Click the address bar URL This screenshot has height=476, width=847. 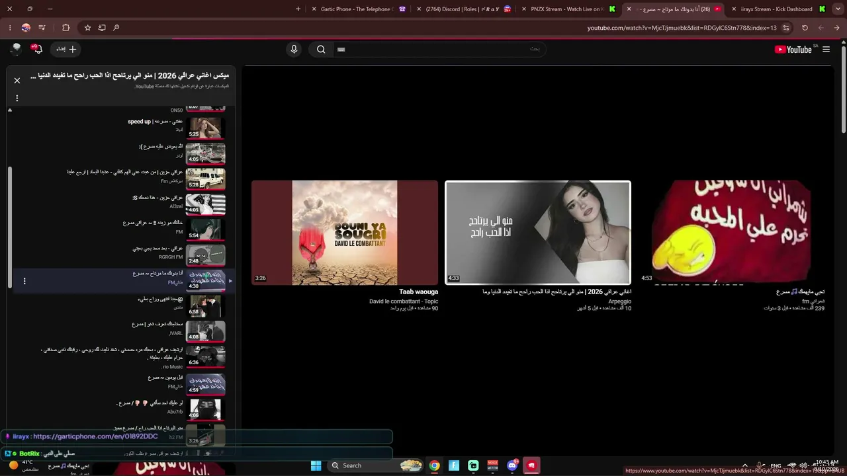click(682, 28)
